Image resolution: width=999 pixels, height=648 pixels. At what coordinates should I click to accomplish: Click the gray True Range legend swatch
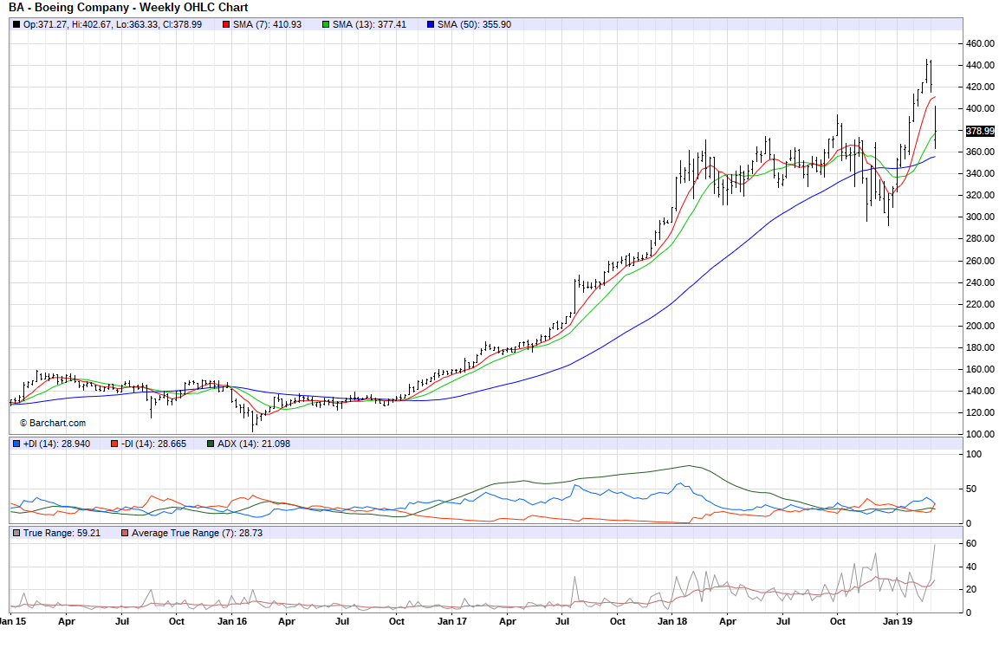pos(16,534)
